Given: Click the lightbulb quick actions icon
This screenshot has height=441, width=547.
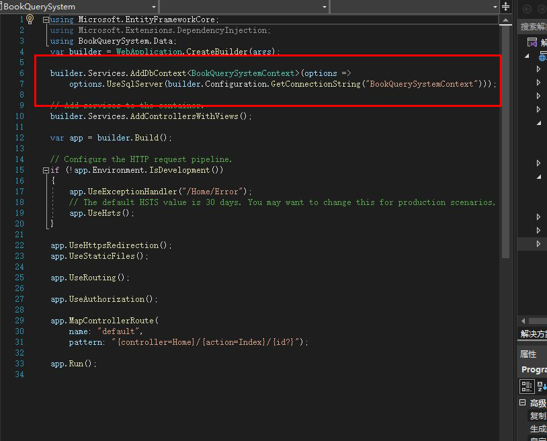Looking at the screenshot, I should click(x=30, y=19).
